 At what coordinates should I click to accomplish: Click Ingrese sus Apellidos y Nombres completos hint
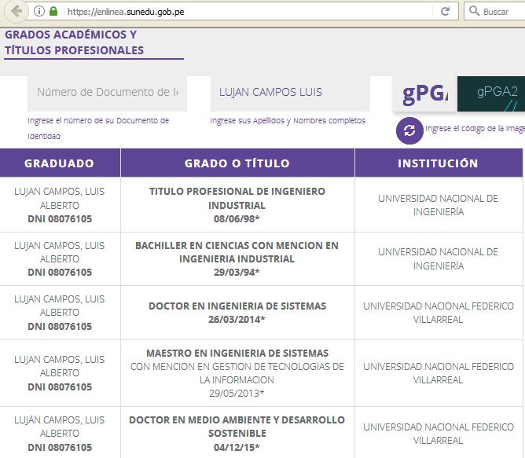(x=288, y=120)
